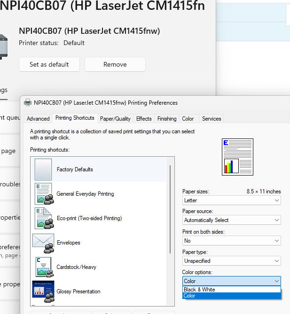
Task: Click the printing shortcuts list scrollbar
Action: click(170, 209)
